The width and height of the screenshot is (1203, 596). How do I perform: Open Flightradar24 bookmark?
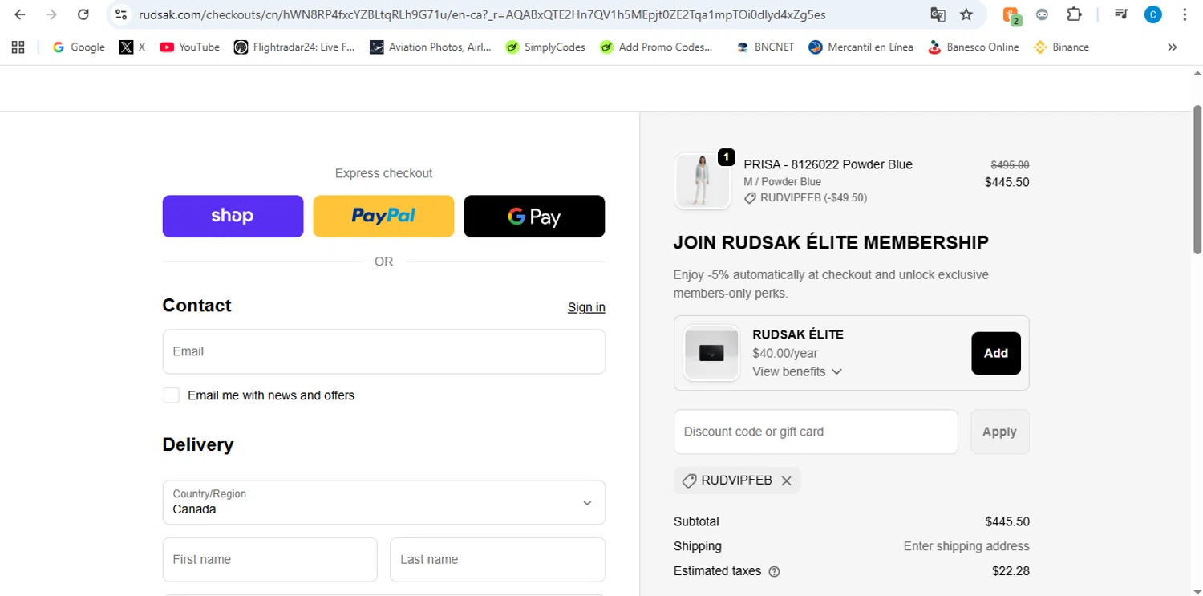294,47
